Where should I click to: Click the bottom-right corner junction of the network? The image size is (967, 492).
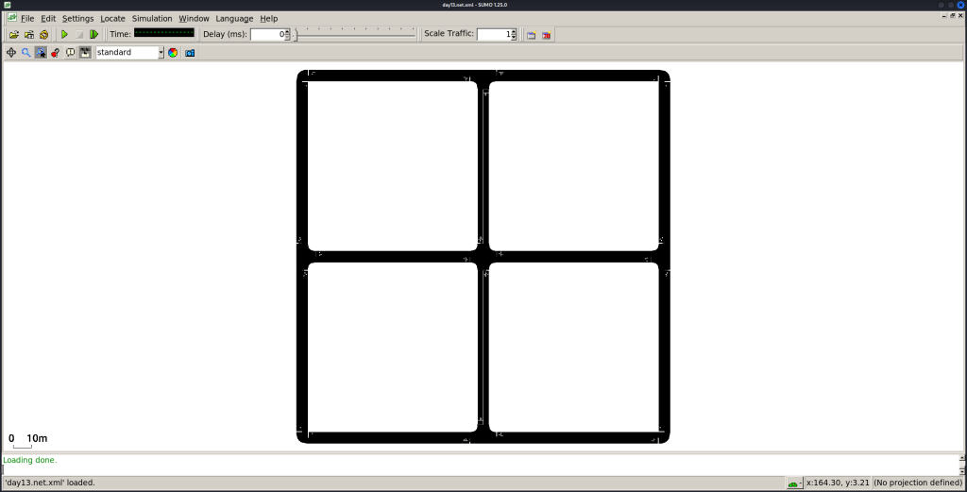click(664, 437)
